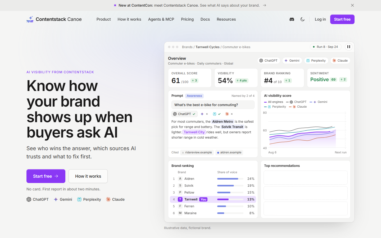Pause the dashboard demo run
The width and height of the screenshot is (381, 238).
[x=349, y=47]
